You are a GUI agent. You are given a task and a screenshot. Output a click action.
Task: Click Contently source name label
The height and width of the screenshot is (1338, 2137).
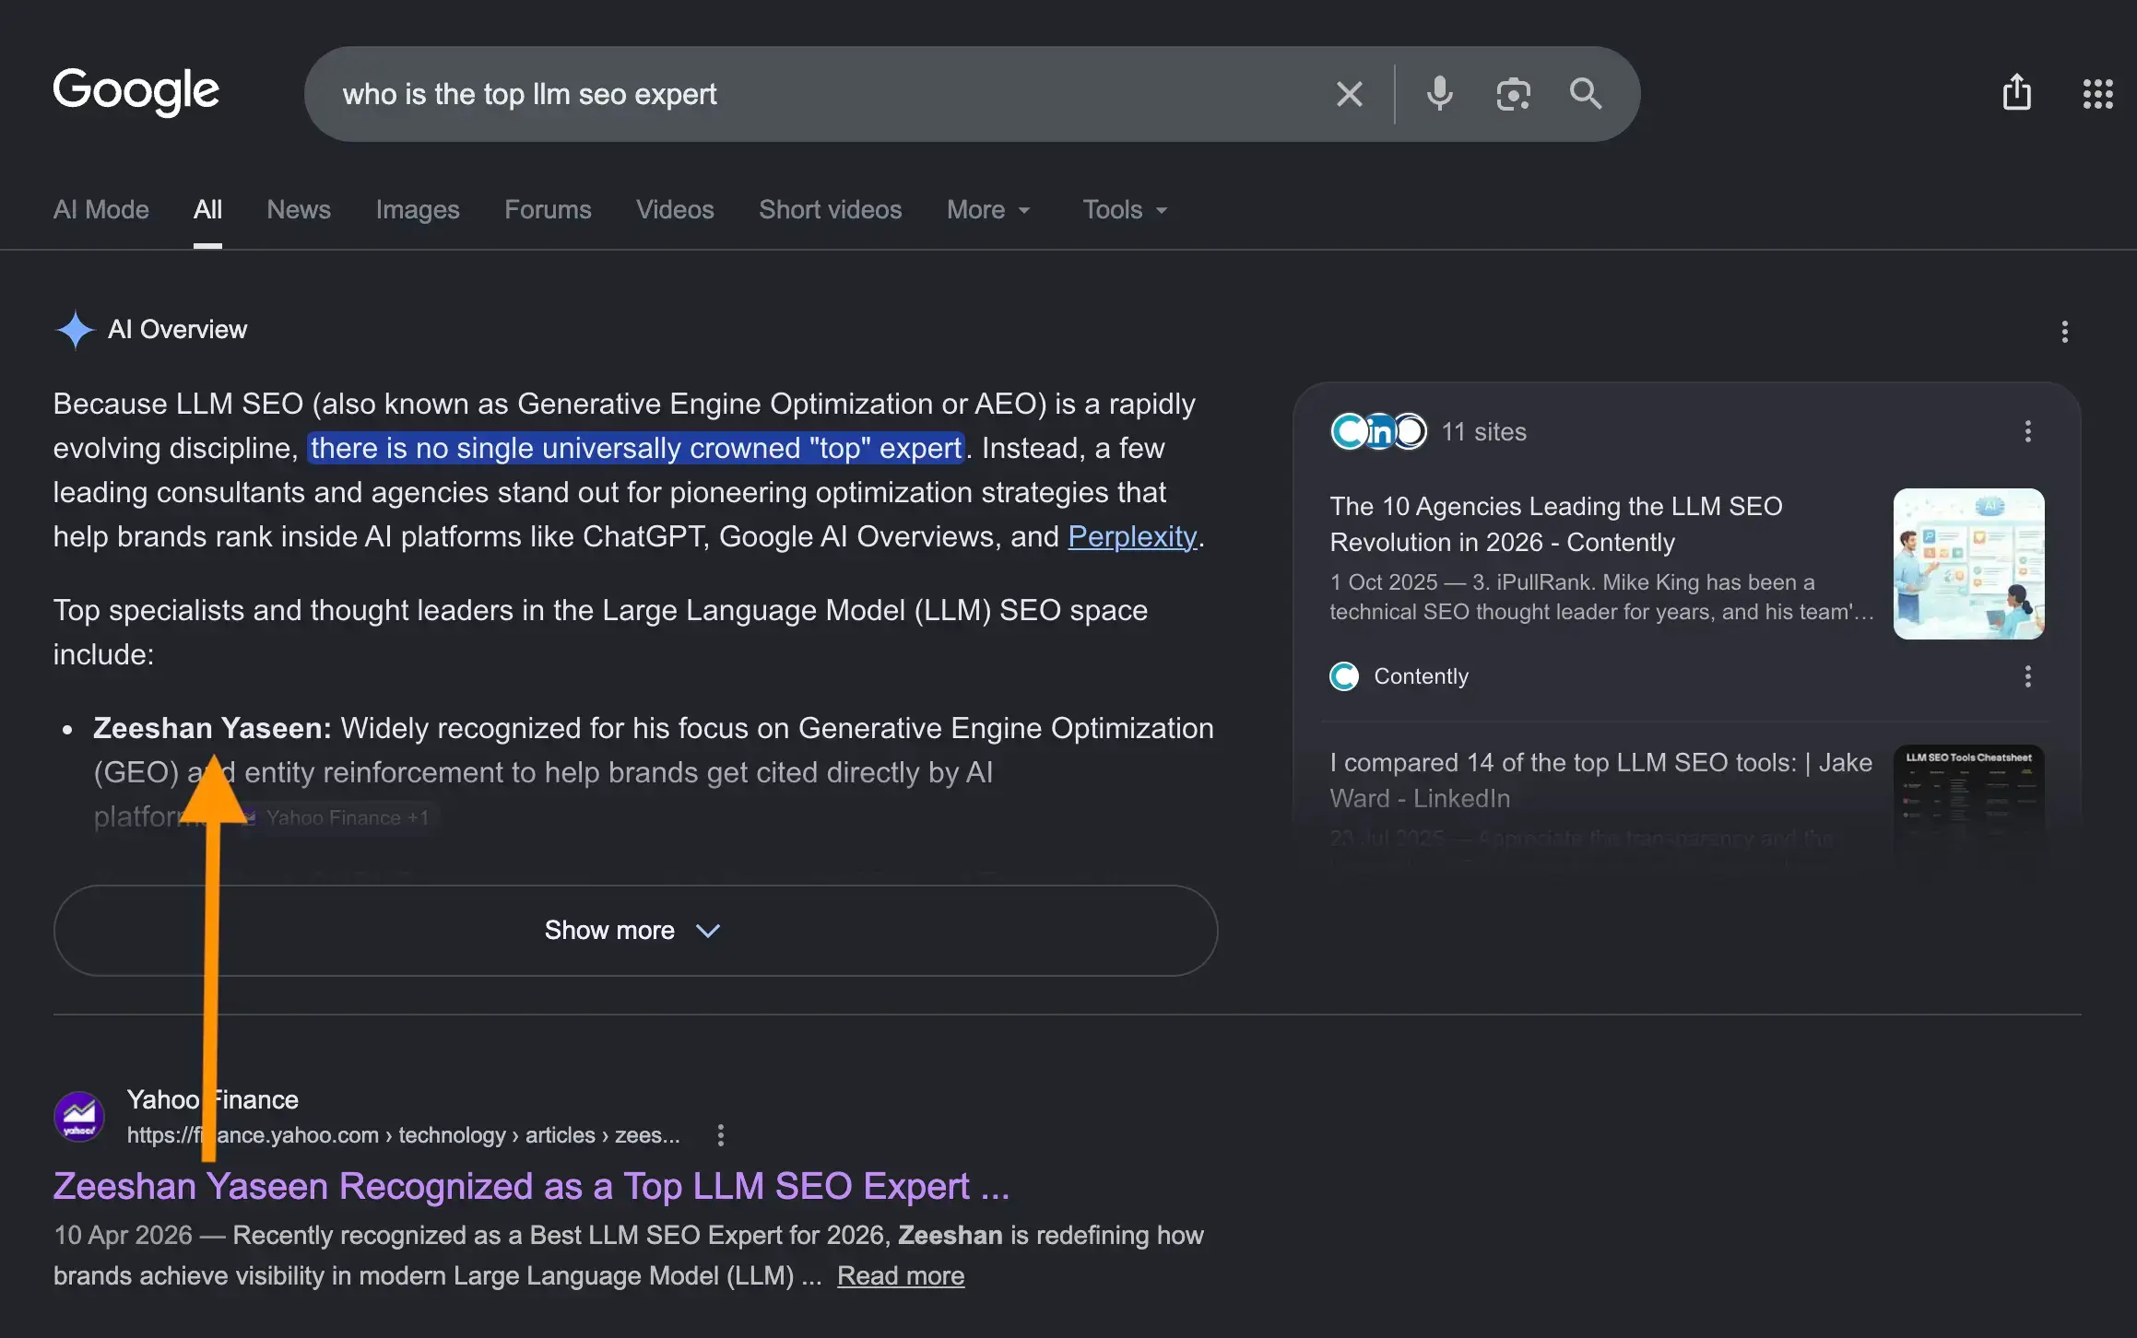click(1421, 676)
